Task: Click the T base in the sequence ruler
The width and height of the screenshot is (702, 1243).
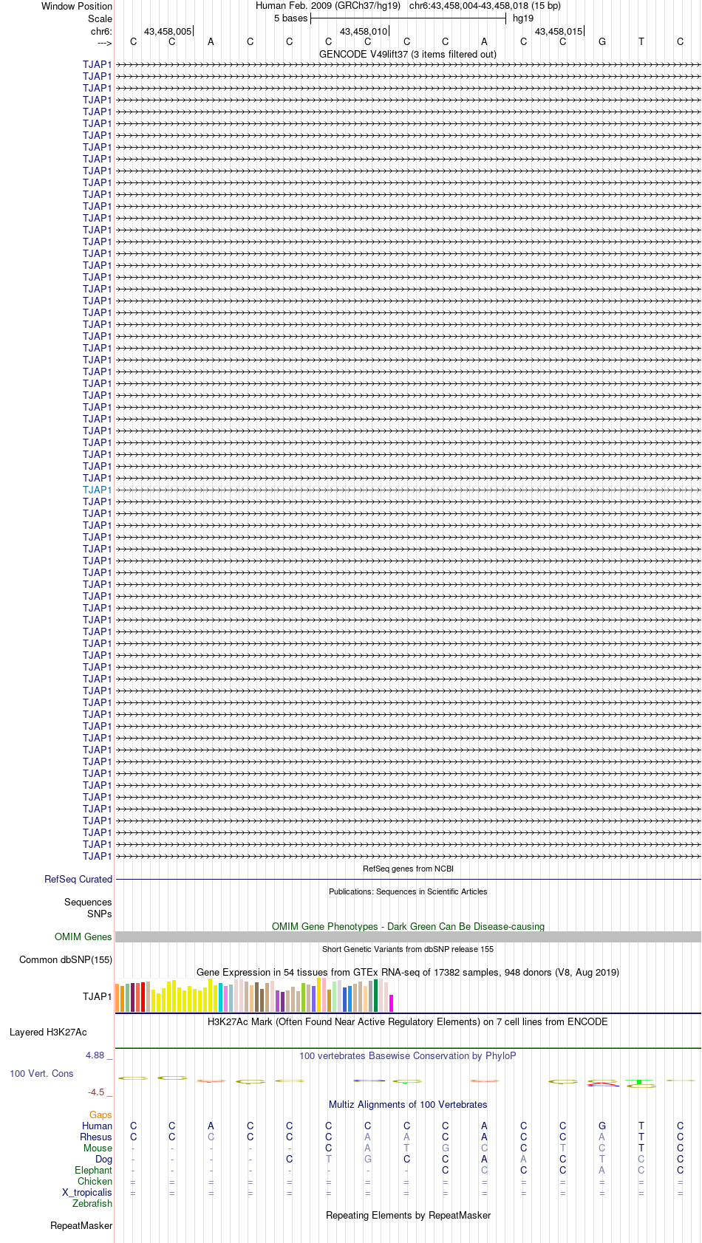Action: (x=641, y=42)
